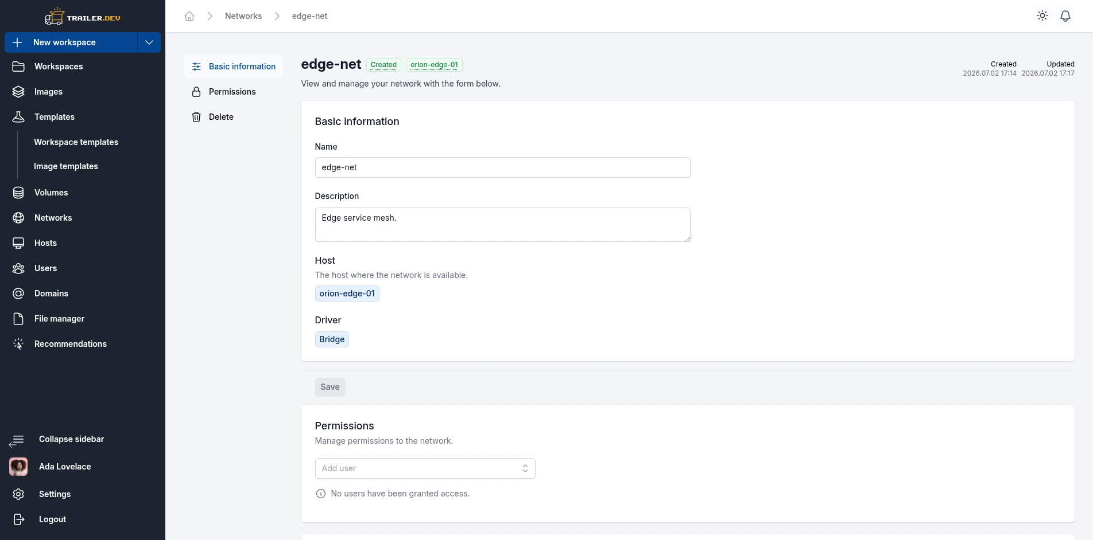Go to the Networks breadcrumb
Viewport: 1093px width, 540px height.
point(243,16)
